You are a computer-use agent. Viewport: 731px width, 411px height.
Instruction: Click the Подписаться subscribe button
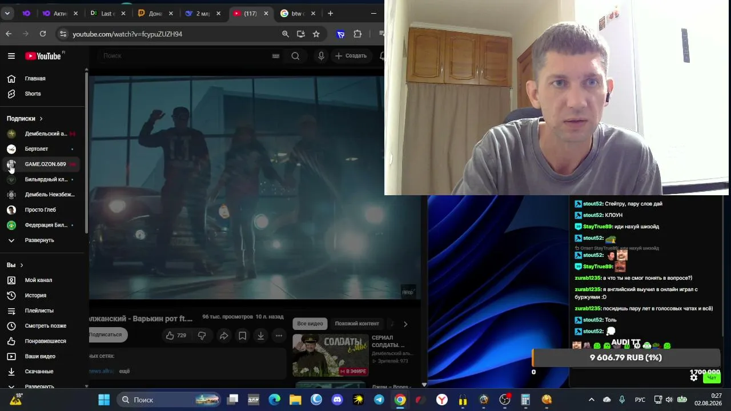coord(107,335)
